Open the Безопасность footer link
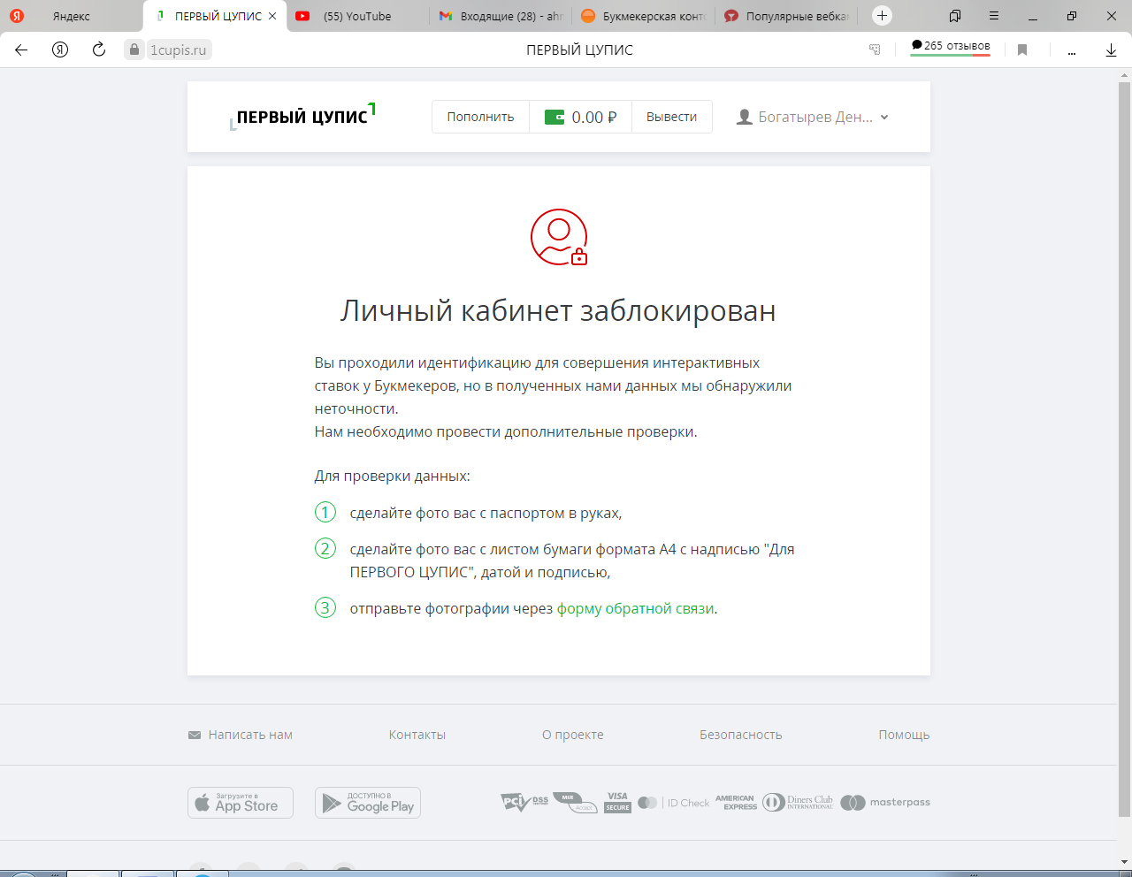Image resolution: width=1132 pixels, height=877 pixels. [x=741, y=735]
